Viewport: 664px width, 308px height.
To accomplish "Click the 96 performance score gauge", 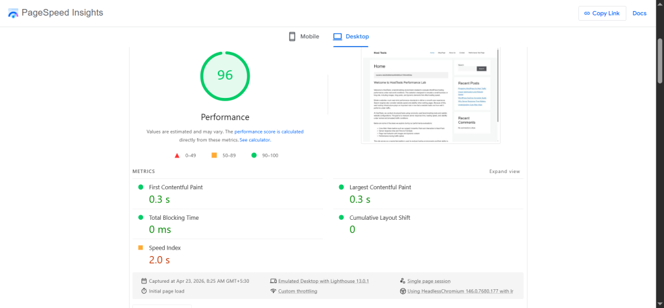I will (224, 75).
